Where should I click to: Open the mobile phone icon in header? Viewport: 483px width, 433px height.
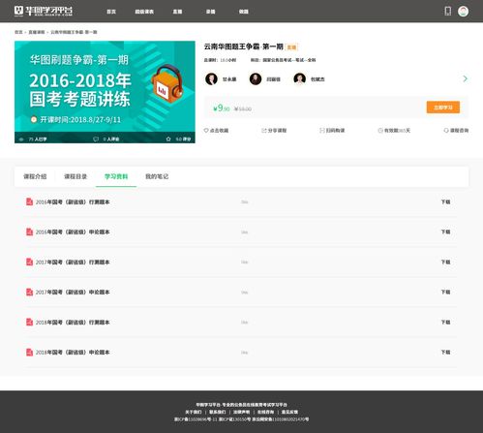(448, 11)
